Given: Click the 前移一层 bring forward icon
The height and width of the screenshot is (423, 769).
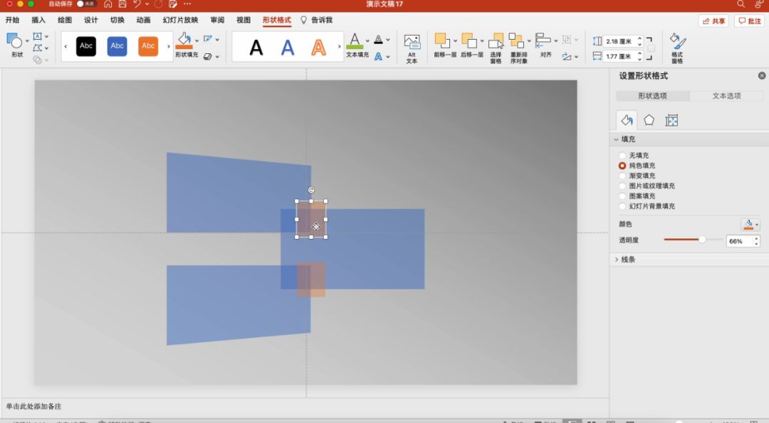Looking at the screenshot, I should (441, 41).
